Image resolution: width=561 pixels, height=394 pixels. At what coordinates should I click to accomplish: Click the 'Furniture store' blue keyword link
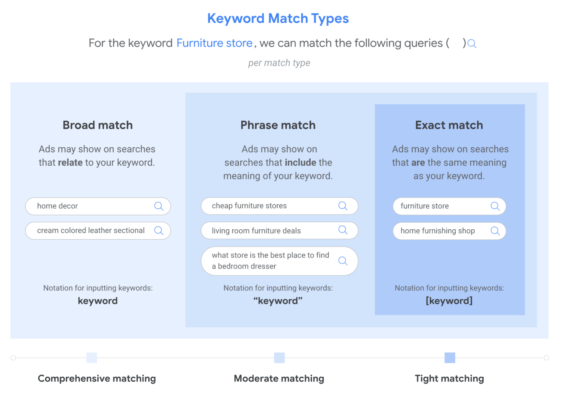[214, 43]
